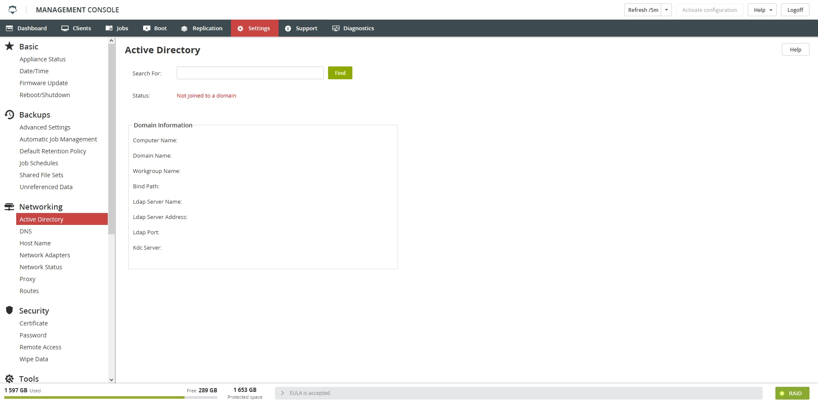Click the sidebar scroll down arrow
Image resolution: width=818 pixels, height=403 pixels.
click(112, 380)
